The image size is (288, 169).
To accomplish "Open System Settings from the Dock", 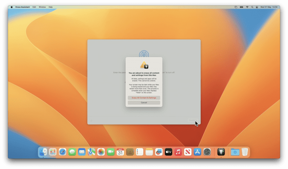I will [x=207, y=152].
